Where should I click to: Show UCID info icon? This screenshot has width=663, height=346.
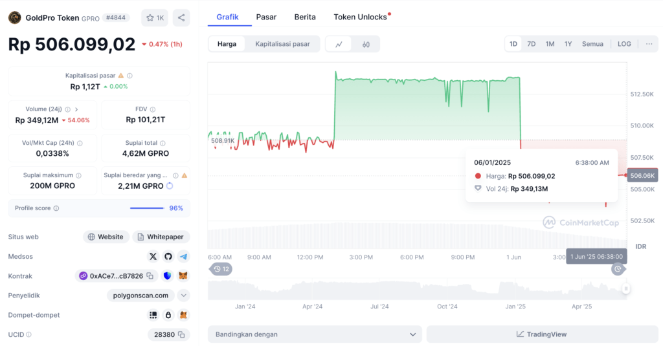coord(28,334)
